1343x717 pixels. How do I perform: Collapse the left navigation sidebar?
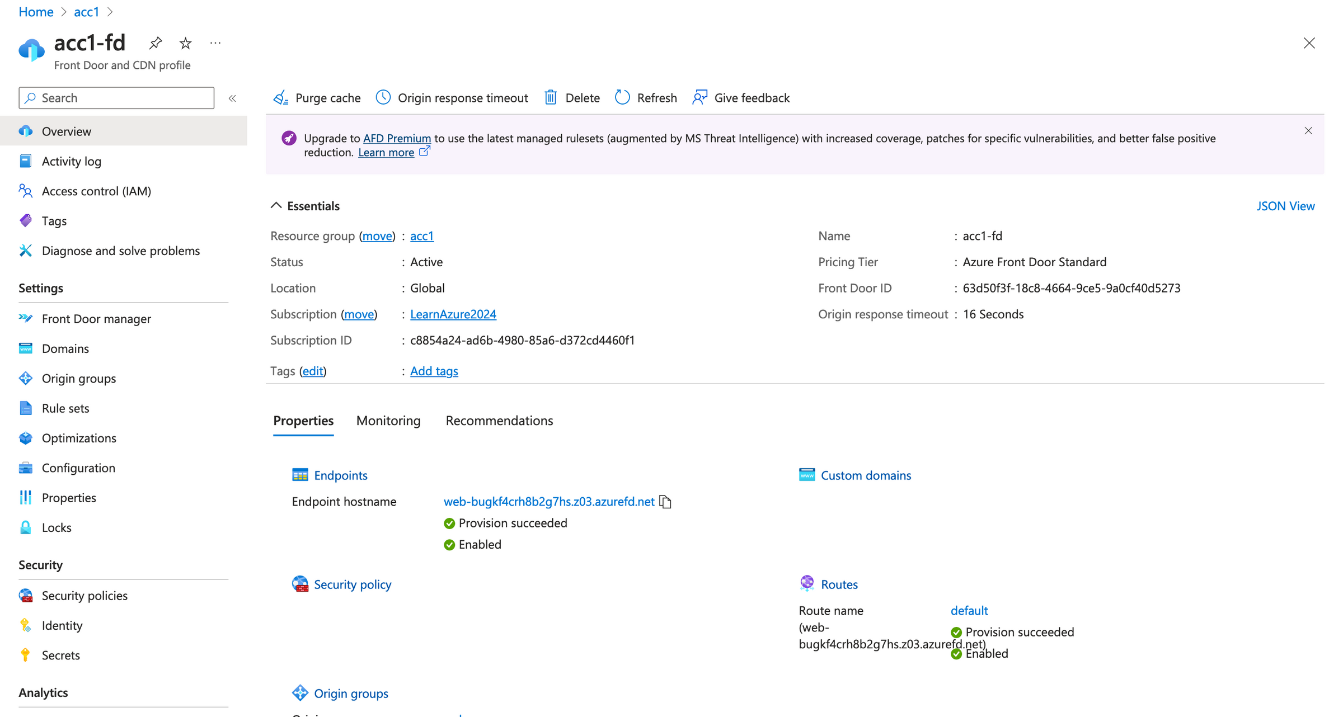pyautogui.click(x=232, y=98)
